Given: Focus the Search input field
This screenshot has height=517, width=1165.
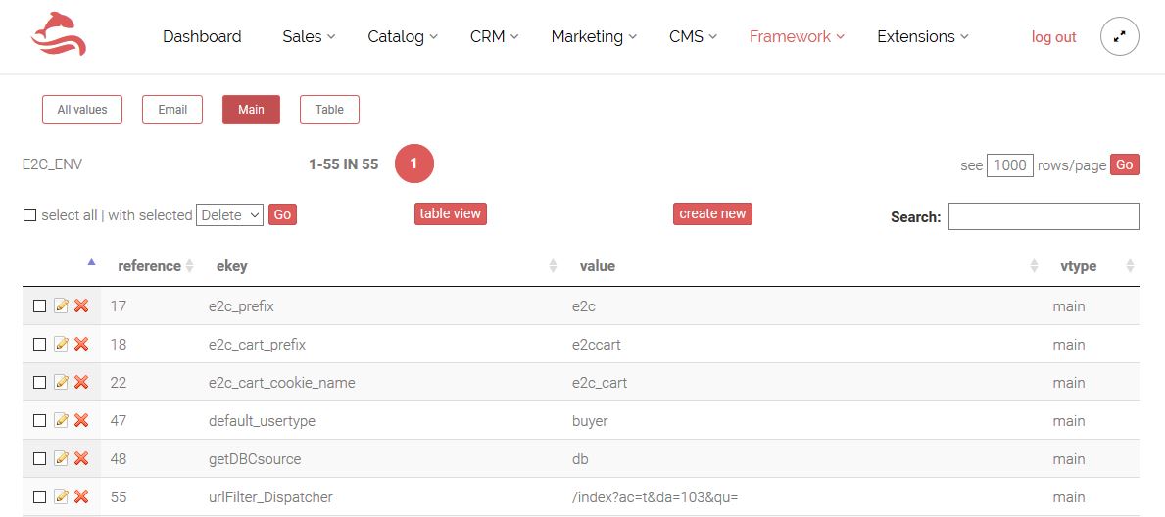Looking at the screenshot, I should click(x=1044, y=216).
